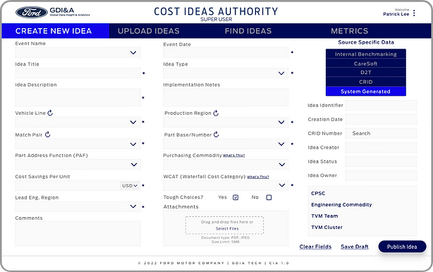Select System Generated source
The height and width of the screenshot is (272, 433).
(x=366, y=92)
